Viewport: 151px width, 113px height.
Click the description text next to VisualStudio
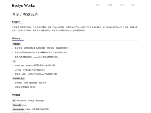coord(37,109)
